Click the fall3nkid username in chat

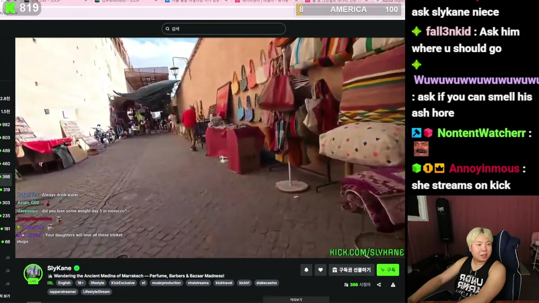(x=448, y=32)
